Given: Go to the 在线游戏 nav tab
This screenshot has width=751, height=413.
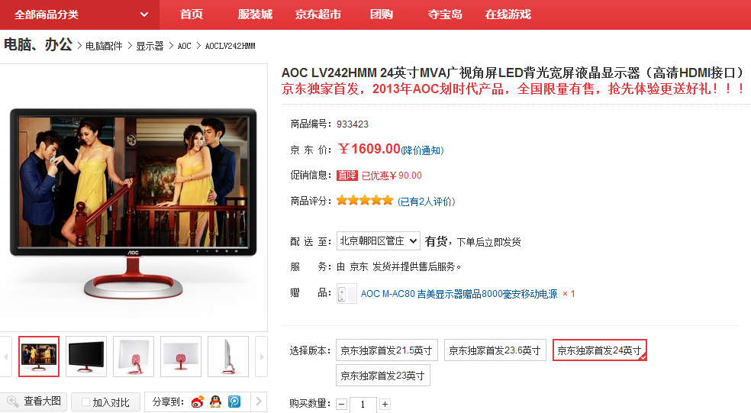Looking at the screenshot, I should pos(508,15).
